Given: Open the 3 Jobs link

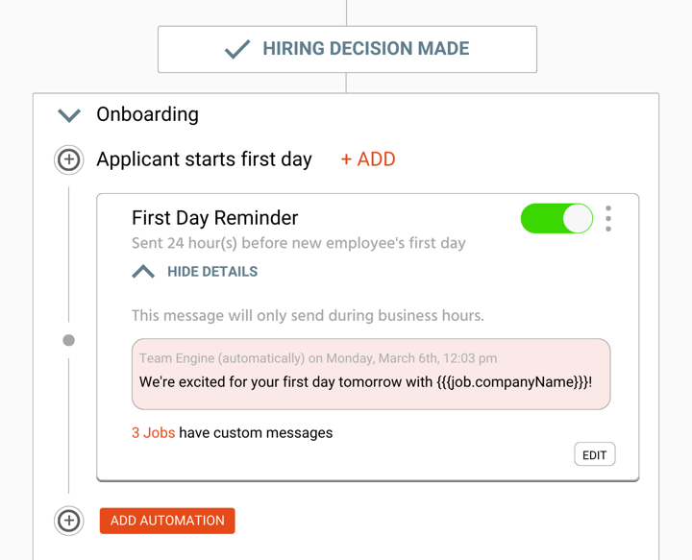Looking at the screenshot, I should tap(153, 433).
